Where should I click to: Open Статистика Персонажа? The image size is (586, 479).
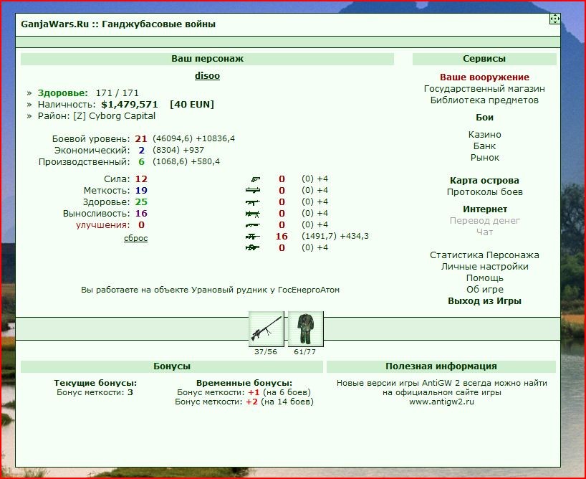484,255
